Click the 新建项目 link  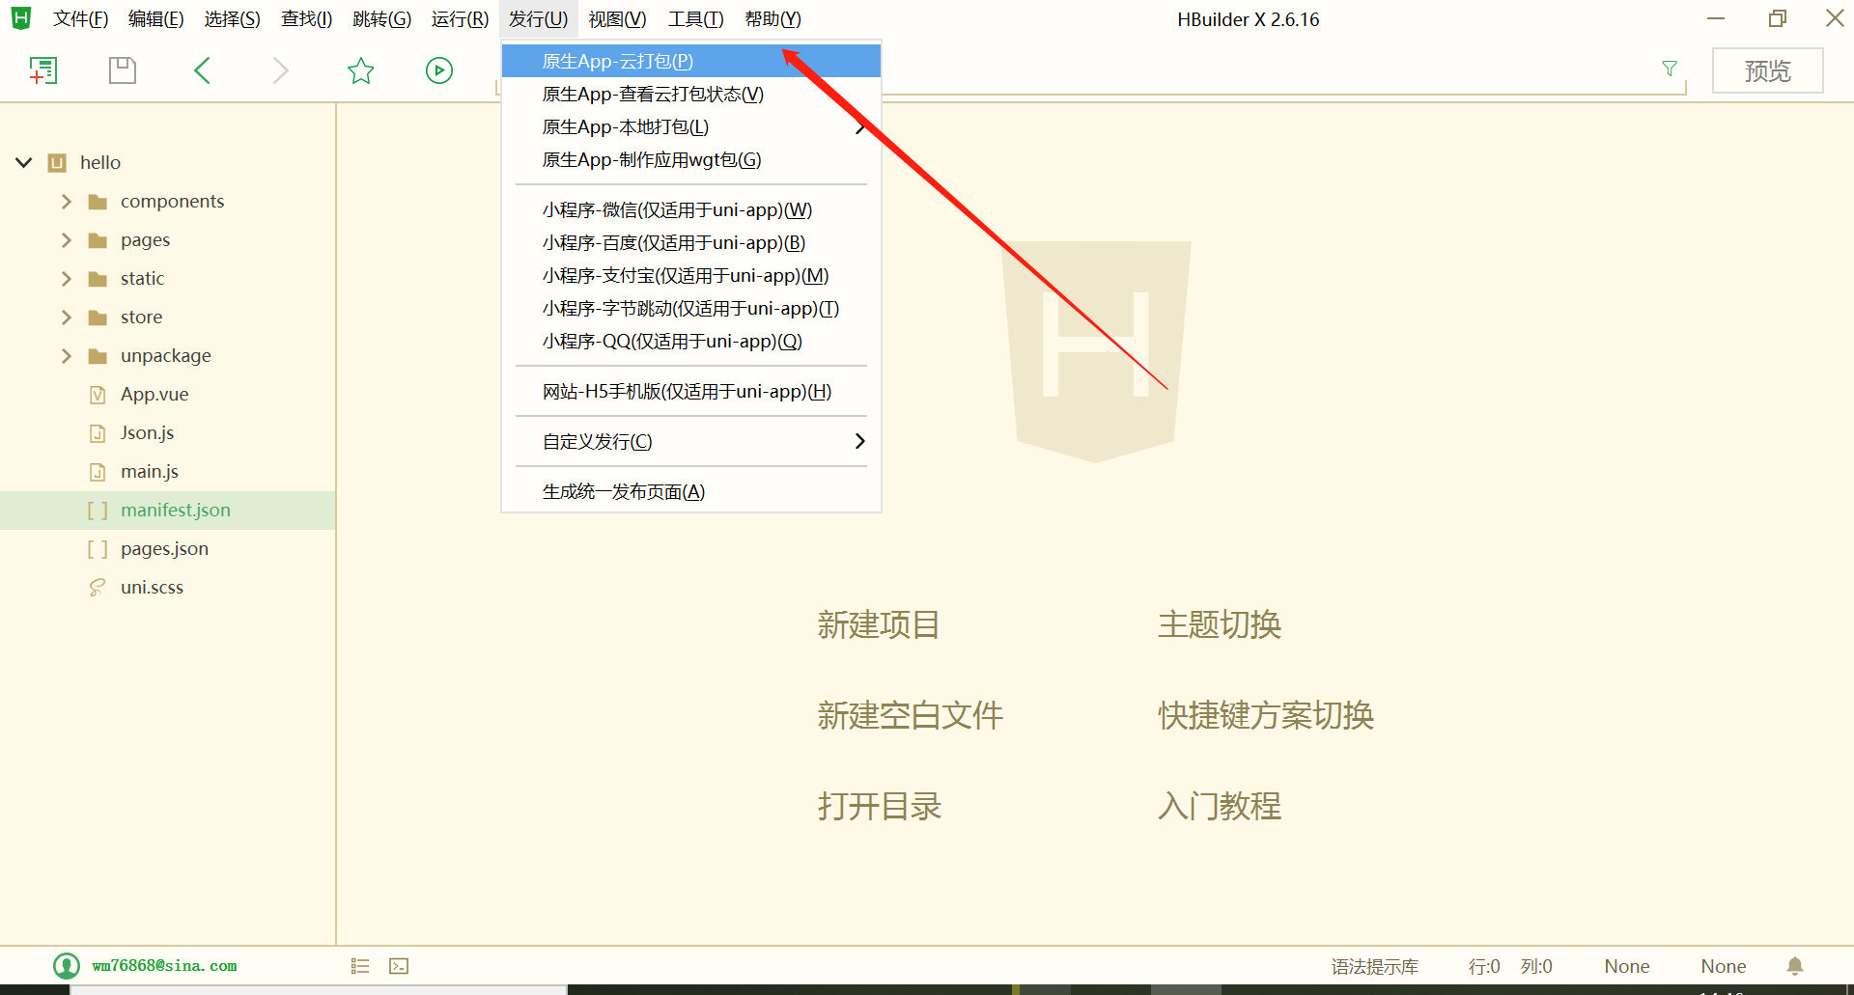point(879,625)
